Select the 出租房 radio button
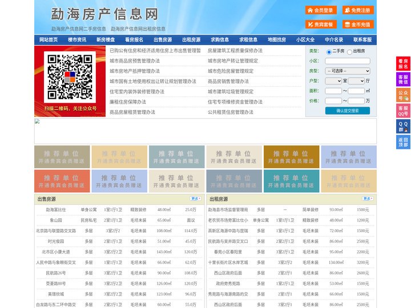This screenshot has height=308, width=411. coord(349,52)
